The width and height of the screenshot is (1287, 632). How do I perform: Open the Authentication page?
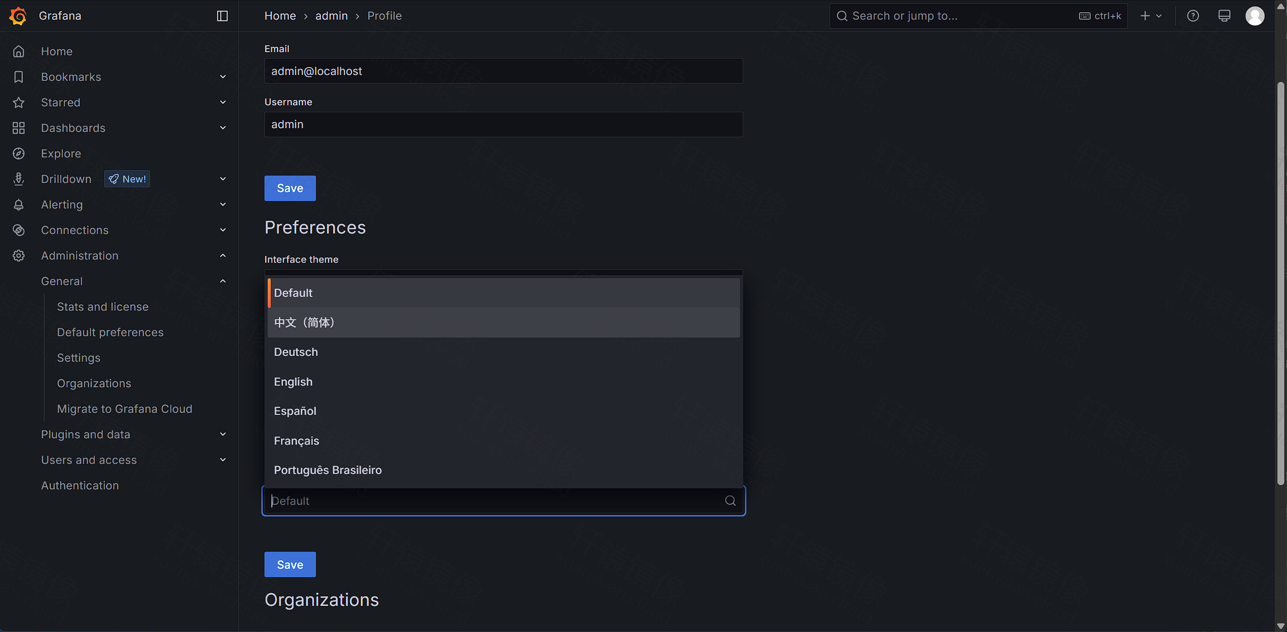[x=80, y=486]
